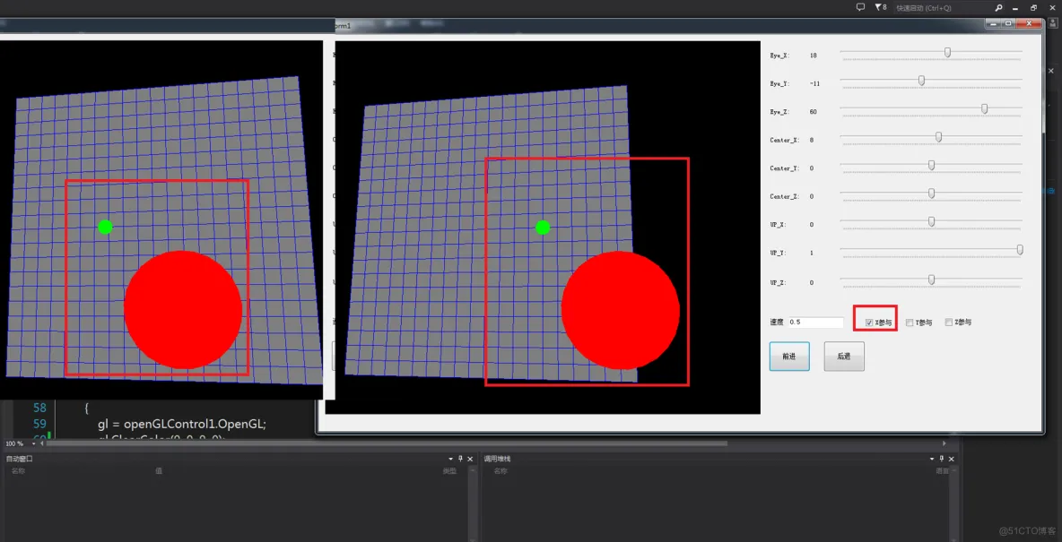Click the red circle in right OpenGL view
This screenshot has width=1062, height=542.
click(621, 310)
